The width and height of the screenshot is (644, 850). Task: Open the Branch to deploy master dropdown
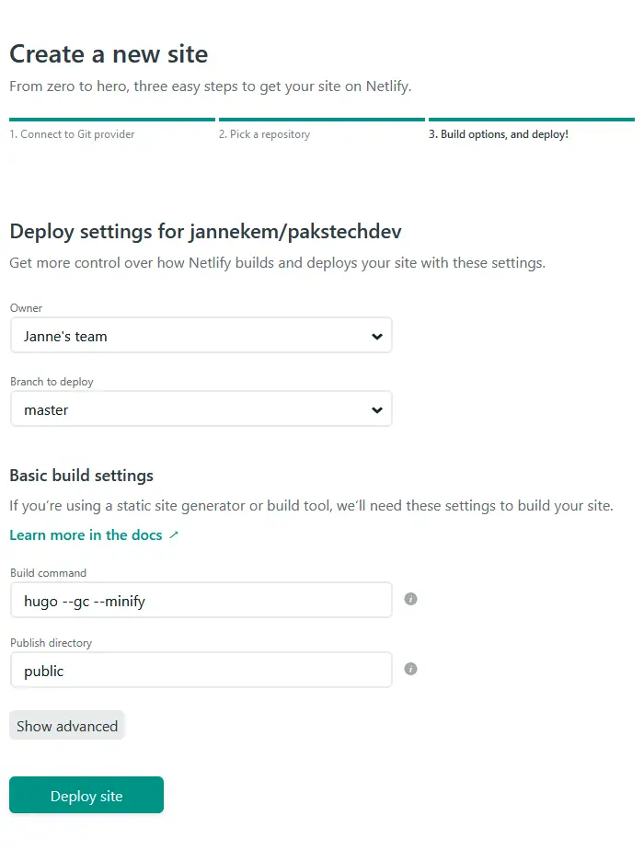click(201, 409)
